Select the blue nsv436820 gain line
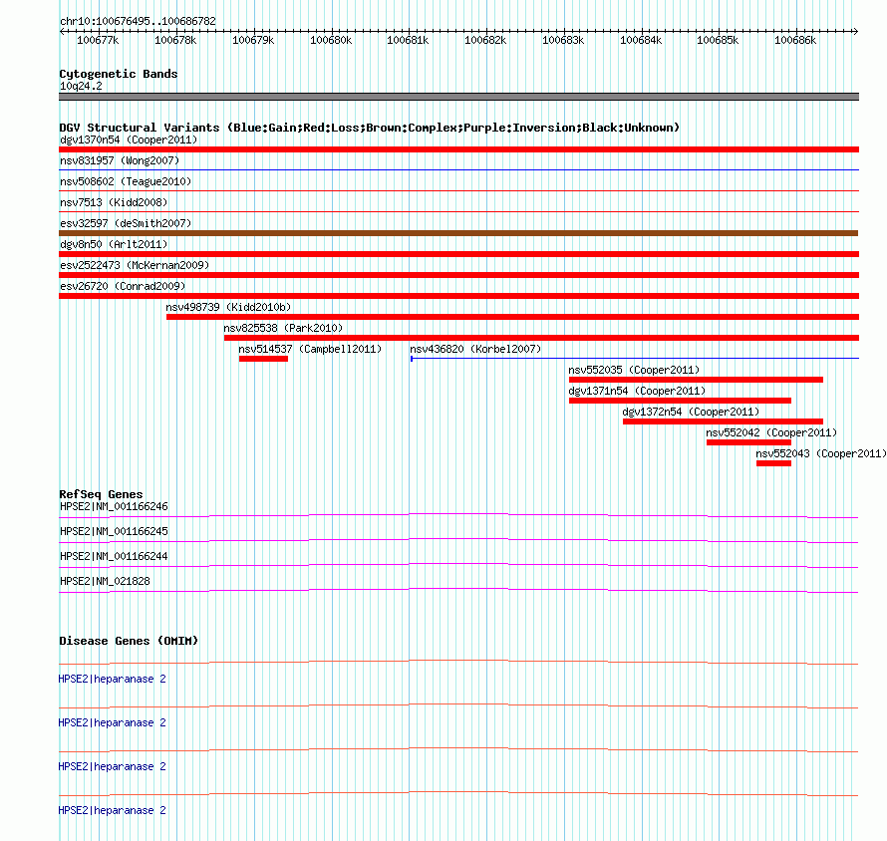Viewport: 887px width, 841px height. point(635,358)
